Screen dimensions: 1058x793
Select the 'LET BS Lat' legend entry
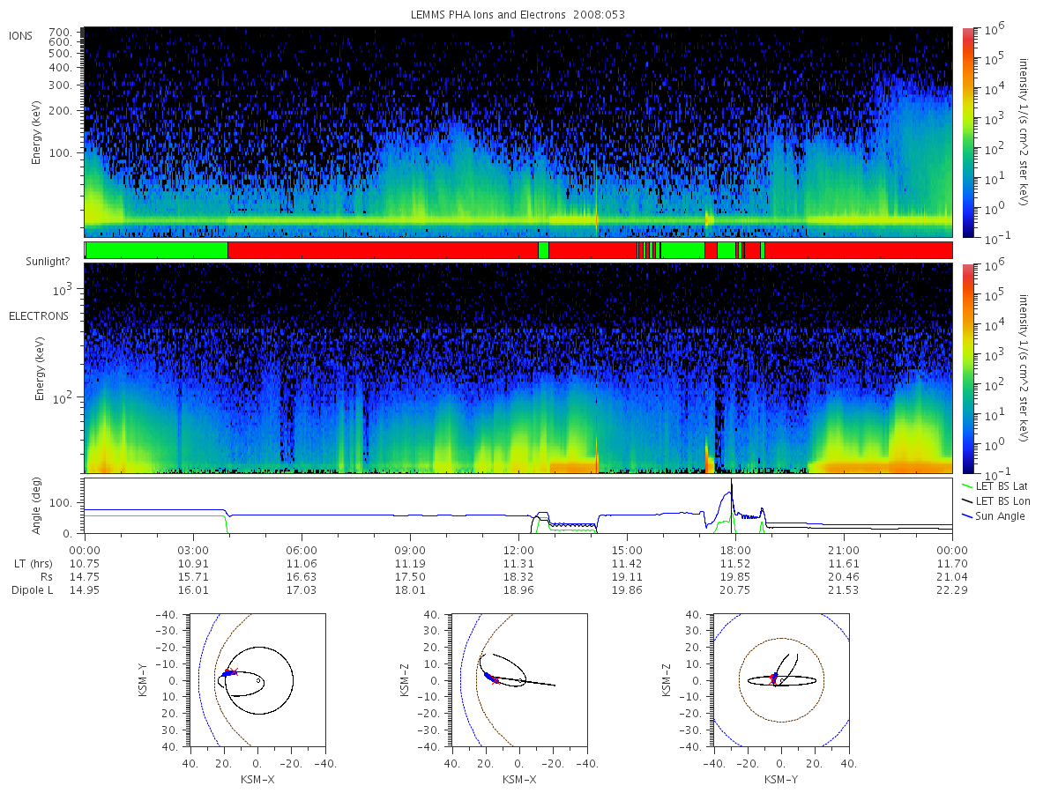tap(997, 485)
